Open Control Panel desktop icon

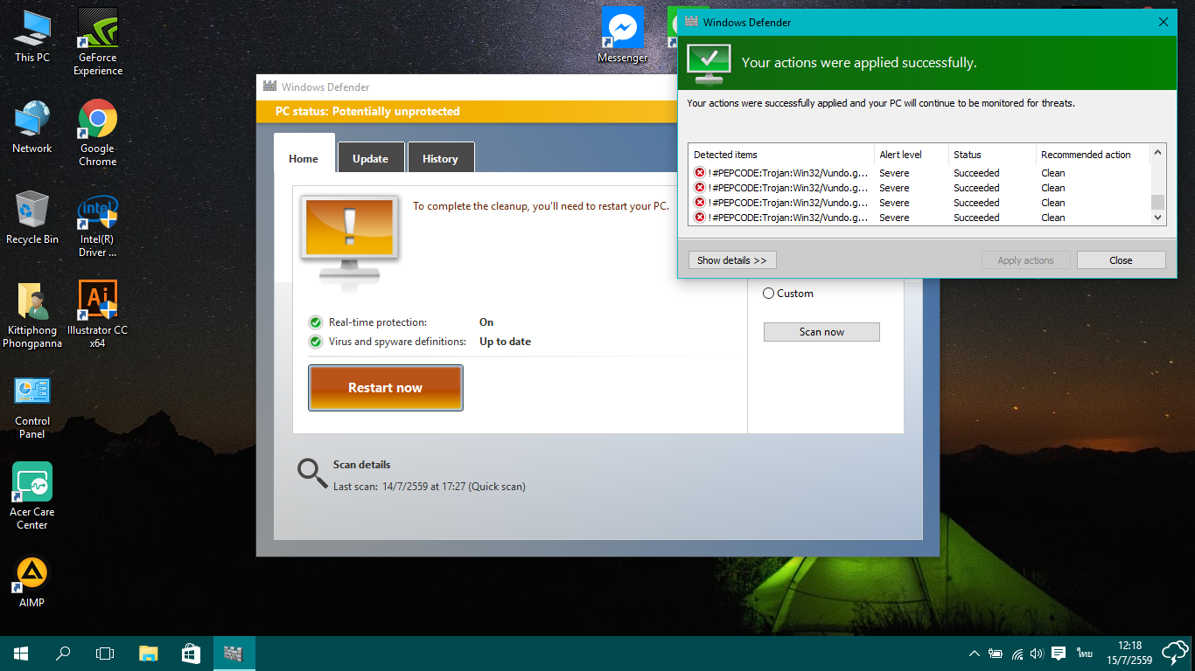(32, 407)
